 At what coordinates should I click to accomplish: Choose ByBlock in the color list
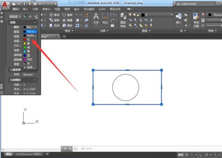(30, 35)
